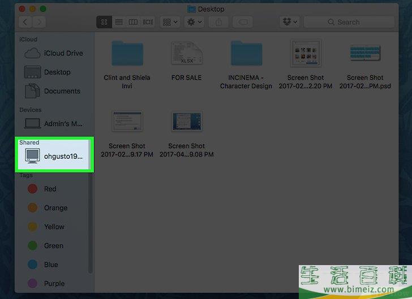Open the INCINEMA - Character Design folder

tap(246, 54)
